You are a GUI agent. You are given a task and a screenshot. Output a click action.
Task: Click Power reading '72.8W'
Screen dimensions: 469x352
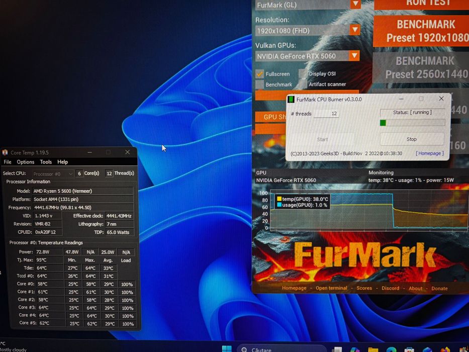click(x=49, y=252)
